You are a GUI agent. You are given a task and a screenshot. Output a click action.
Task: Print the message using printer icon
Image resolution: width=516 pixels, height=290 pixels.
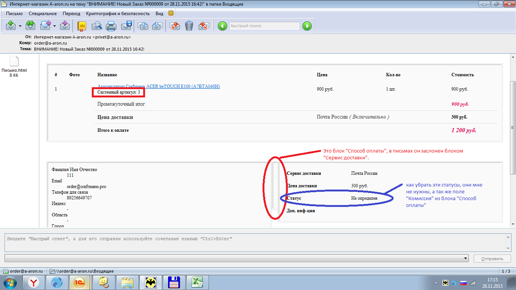111,26
